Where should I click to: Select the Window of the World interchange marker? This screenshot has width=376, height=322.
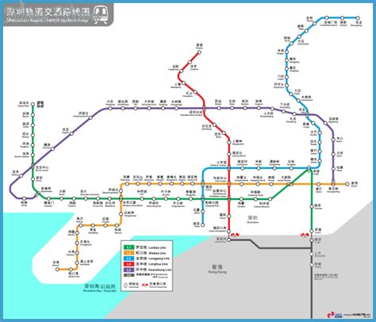121,198
